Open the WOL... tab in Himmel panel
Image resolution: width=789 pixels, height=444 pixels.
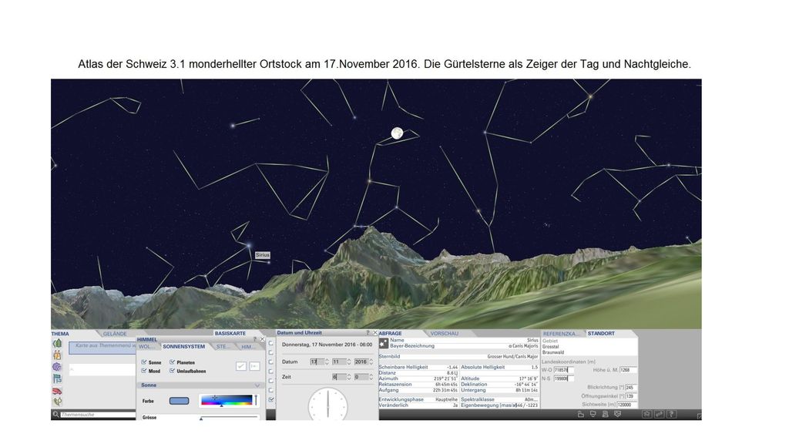(146, 347)
